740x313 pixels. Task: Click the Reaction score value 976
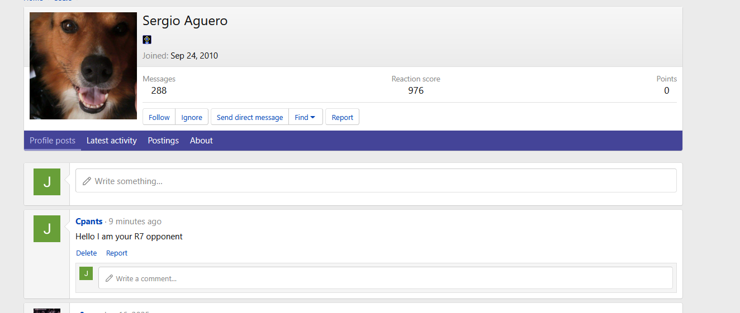point(416,90)
